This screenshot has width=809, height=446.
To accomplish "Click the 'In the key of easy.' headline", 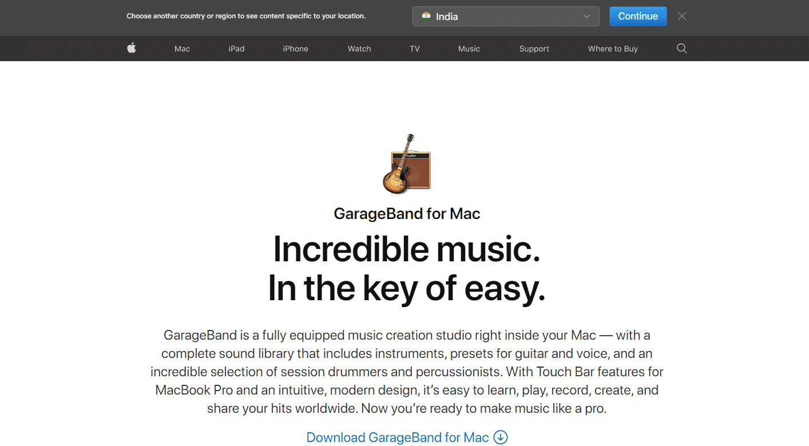I will pyautogui.click(x=407, y=289).
